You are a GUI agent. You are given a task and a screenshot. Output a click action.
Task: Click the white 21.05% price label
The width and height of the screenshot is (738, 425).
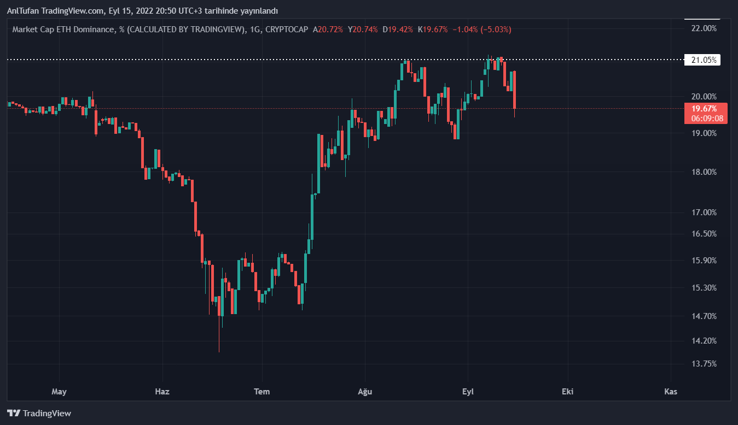click(x=704, y=60)
